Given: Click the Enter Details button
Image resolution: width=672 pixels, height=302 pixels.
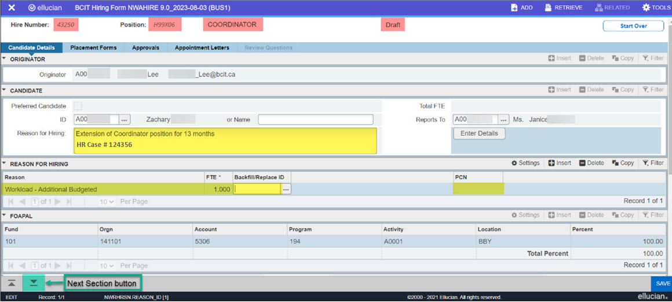Looking at the screenshot, I should [x=479, y=134].
